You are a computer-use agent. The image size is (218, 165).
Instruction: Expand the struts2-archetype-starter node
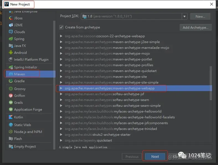61,135
